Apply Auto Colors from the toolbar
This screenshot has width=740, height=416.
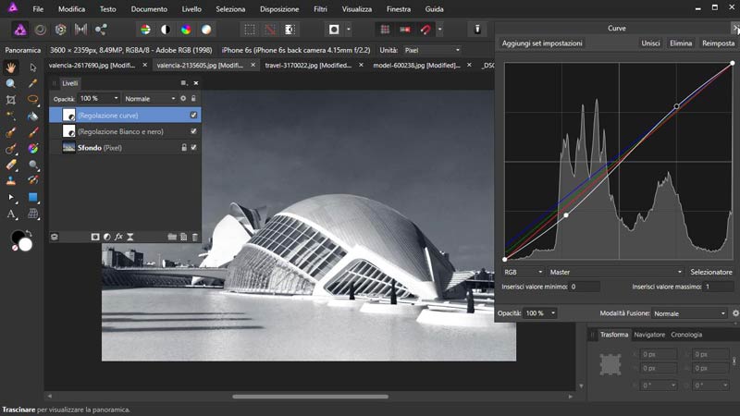(x=186, y=30)
